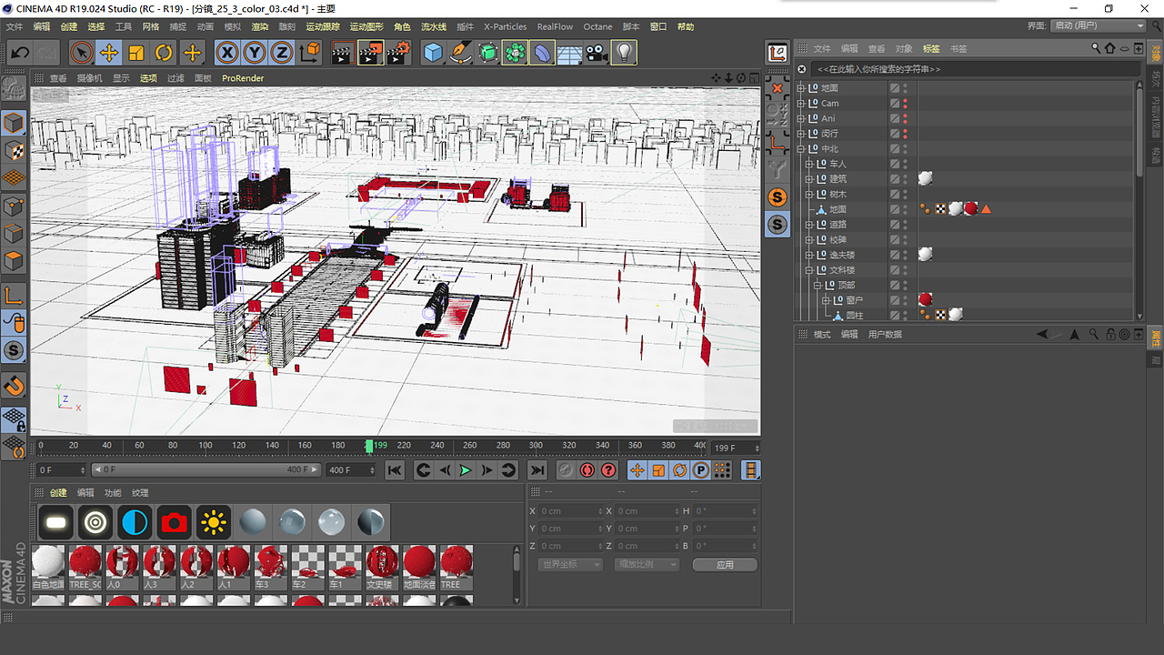Toggle the Y axis lock
This screenshot has width=1164, height=655.
pyautogui.click(x=255, y=53)
